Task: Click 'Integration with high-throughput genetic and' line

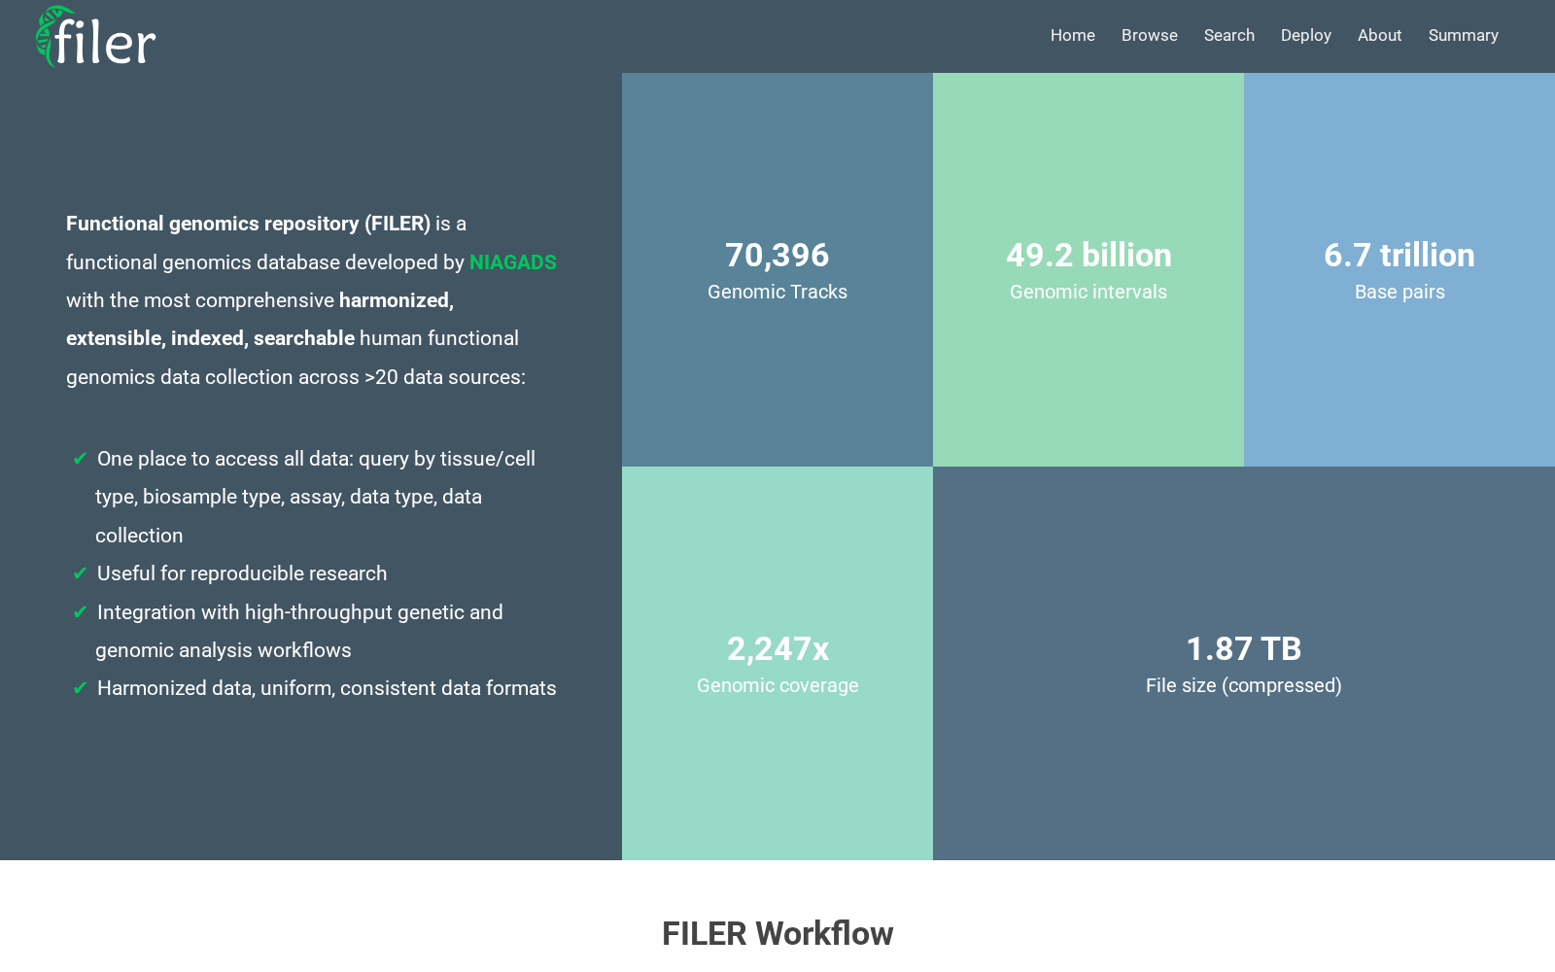Action: [300, 612]
